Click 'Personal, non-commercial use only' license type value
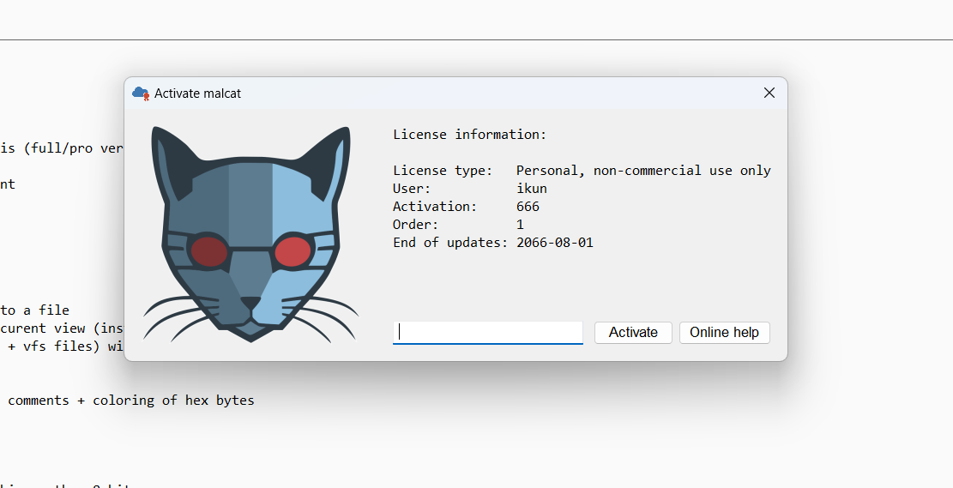Viewport: 953px width, 488px height. point(643,171)
